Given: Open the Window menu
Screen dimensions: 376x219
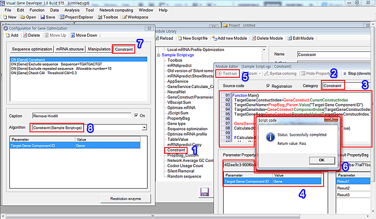Looking at the screenshot, I should point(146,10).
